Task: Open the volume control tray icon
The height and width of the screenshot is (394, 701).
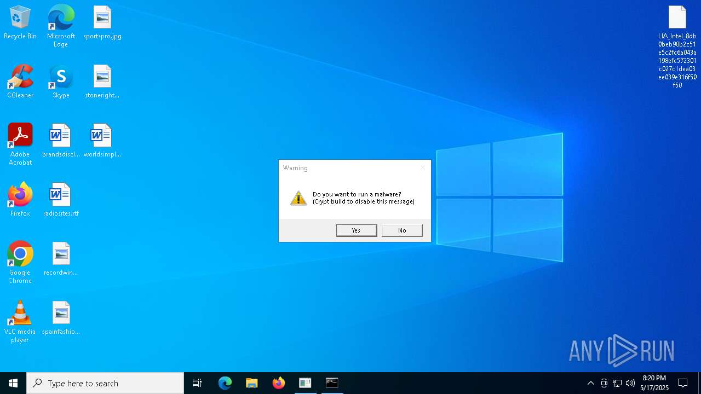Action: coord(630,383)
